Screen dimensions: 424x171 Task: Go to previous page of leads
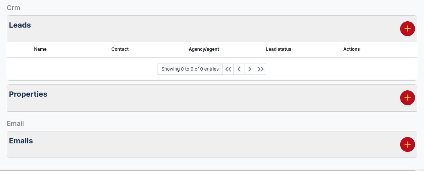[x=239, y=69]
